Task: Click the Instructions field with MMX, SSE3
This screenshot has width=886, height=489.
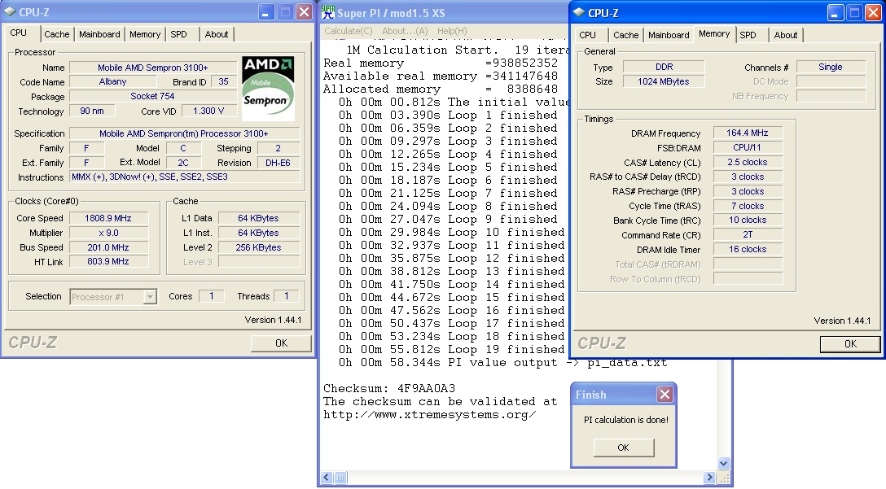Action: [184, 177]
